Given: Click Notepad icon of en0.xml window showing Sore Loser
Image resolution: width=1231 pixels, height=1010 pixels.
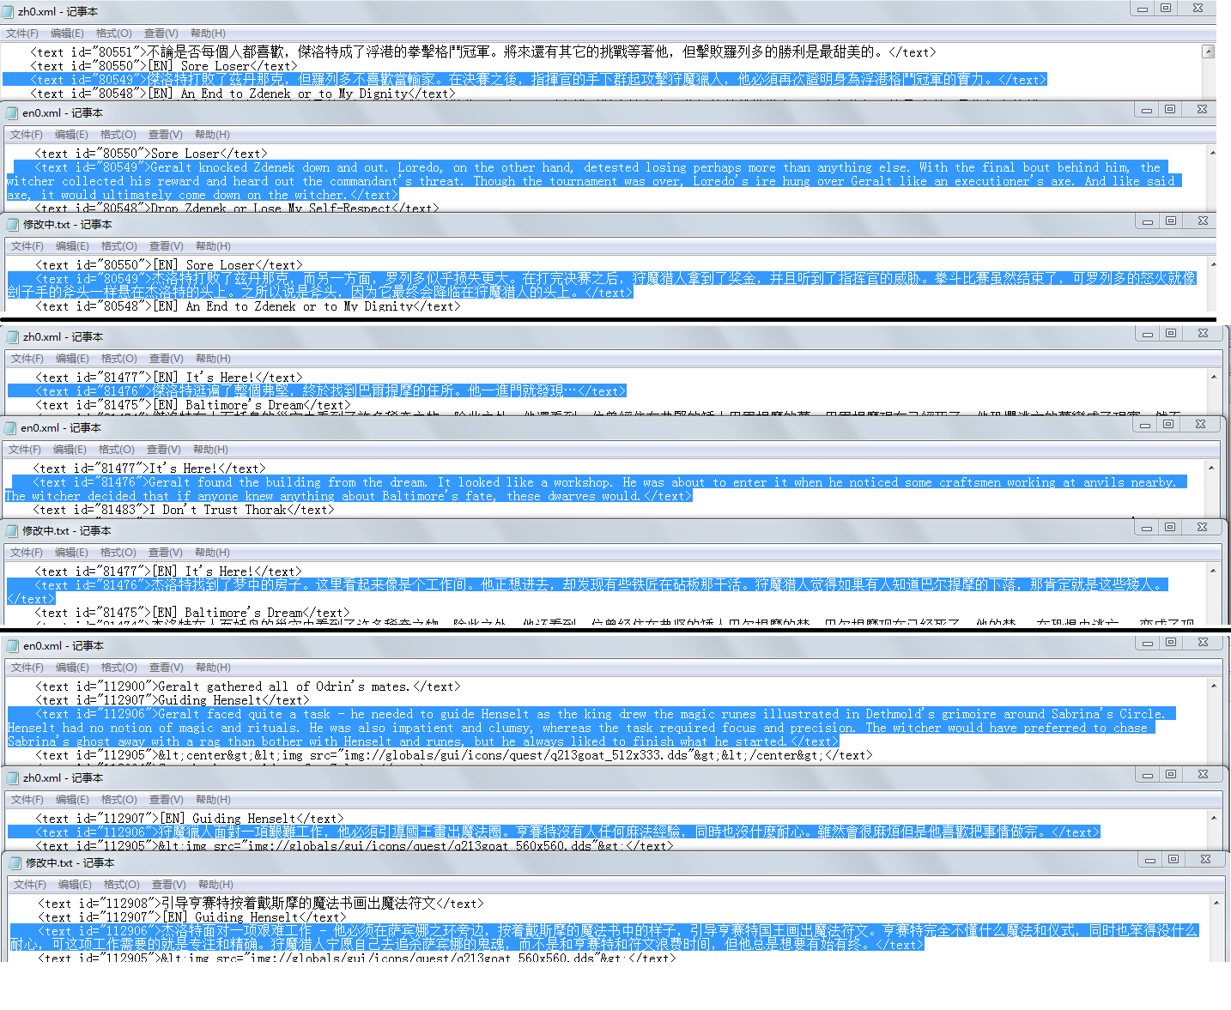Looking at the screenshot, I should (12, 112).
